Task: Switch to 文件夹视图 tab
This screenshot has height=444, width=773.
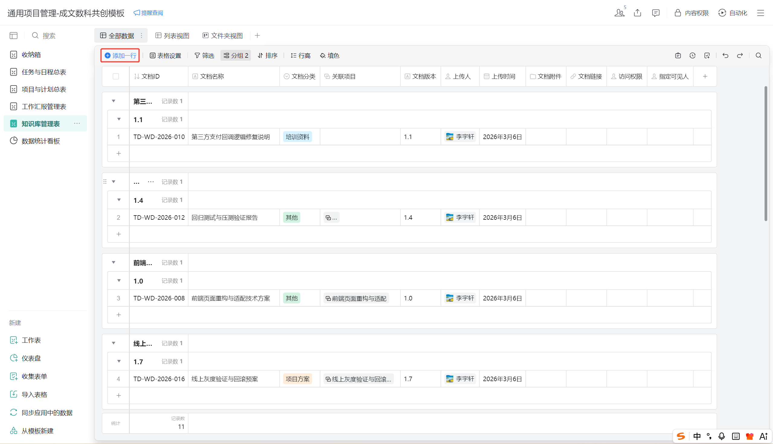Action: pos(223,36)
